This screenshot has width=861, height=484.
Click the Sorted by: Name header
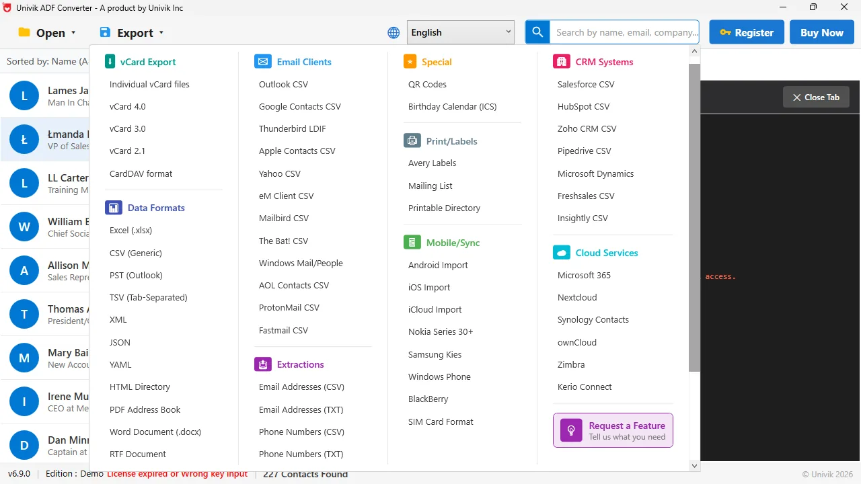(47, 61)
